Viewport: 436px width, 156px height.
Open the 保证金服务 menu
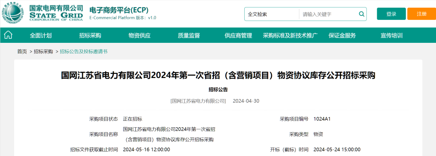(342, 36)
